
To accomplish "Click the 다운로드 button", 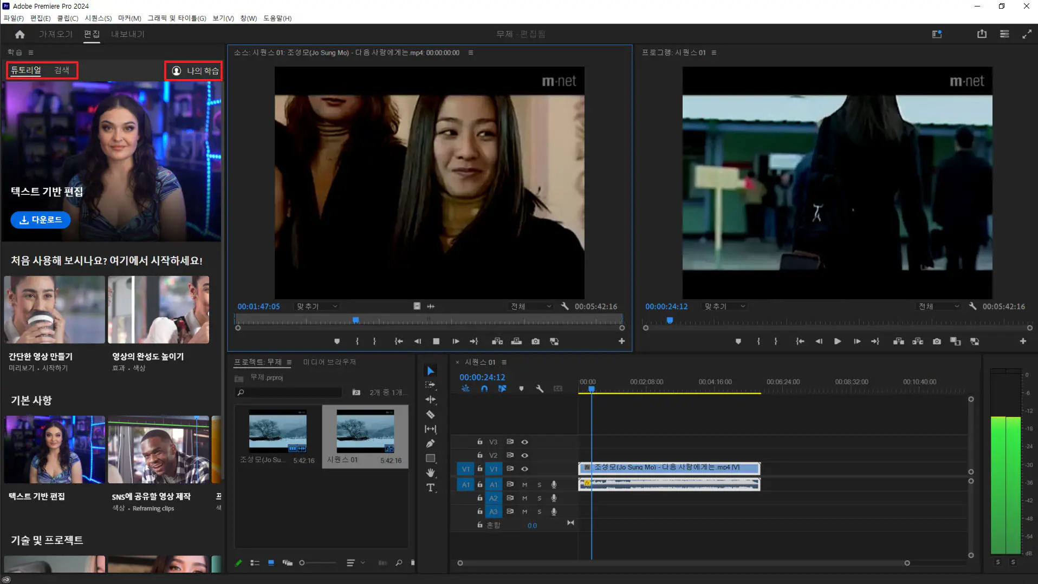I will (x=41, y=220).
